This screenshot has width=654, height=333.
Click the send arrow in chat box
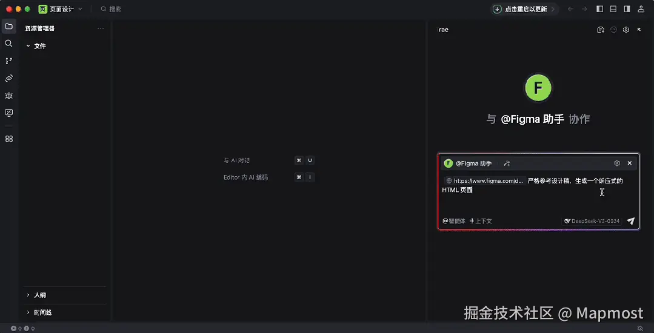coord(630,221)
